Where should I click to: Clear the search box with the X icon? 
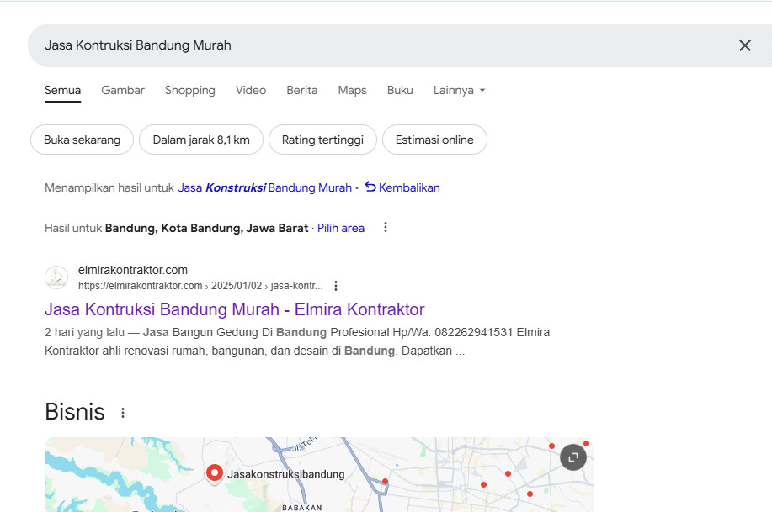(745, 45)
